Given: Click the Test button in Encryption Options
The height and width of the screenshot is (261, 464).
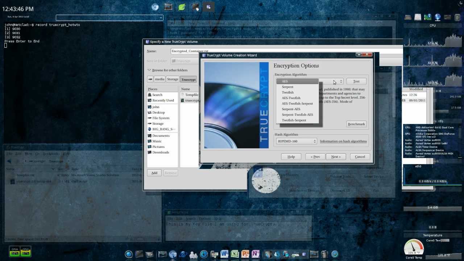Looking at the screenshot, I should pyautogui.click(x=356, y=81).
